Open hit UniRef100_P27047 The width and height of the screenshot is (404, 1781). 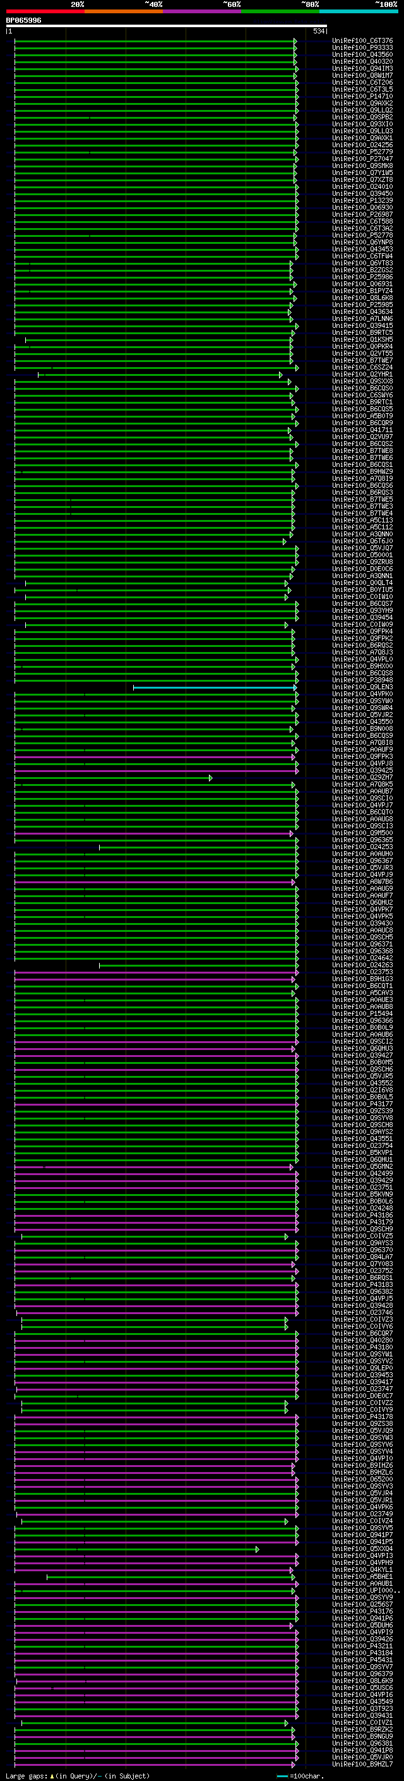pos(362,159)
